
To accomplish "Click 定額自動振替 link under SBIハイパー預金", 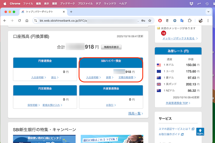I will click(x=126, y=78).
